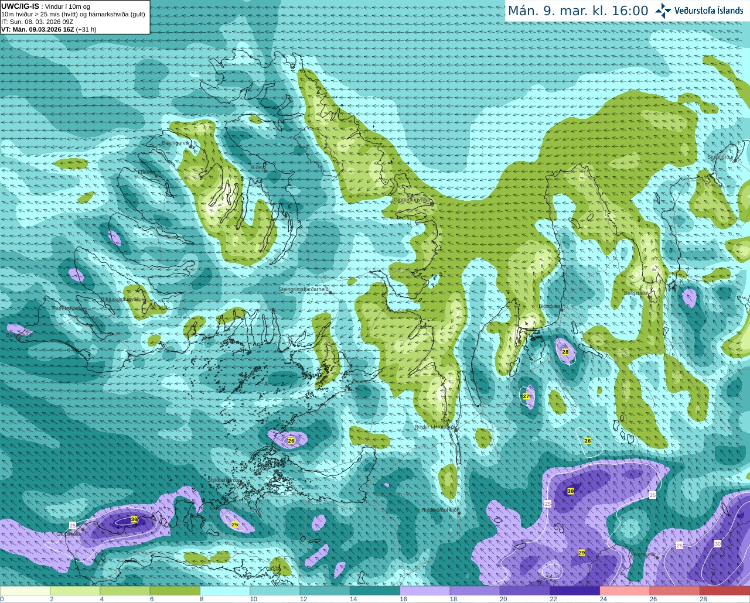Click the white 30 contour label

[718, 544]
